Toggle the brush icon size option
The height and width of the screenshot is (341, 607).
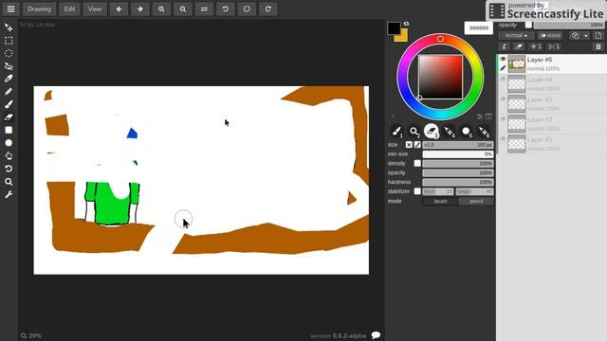(417, 145)
